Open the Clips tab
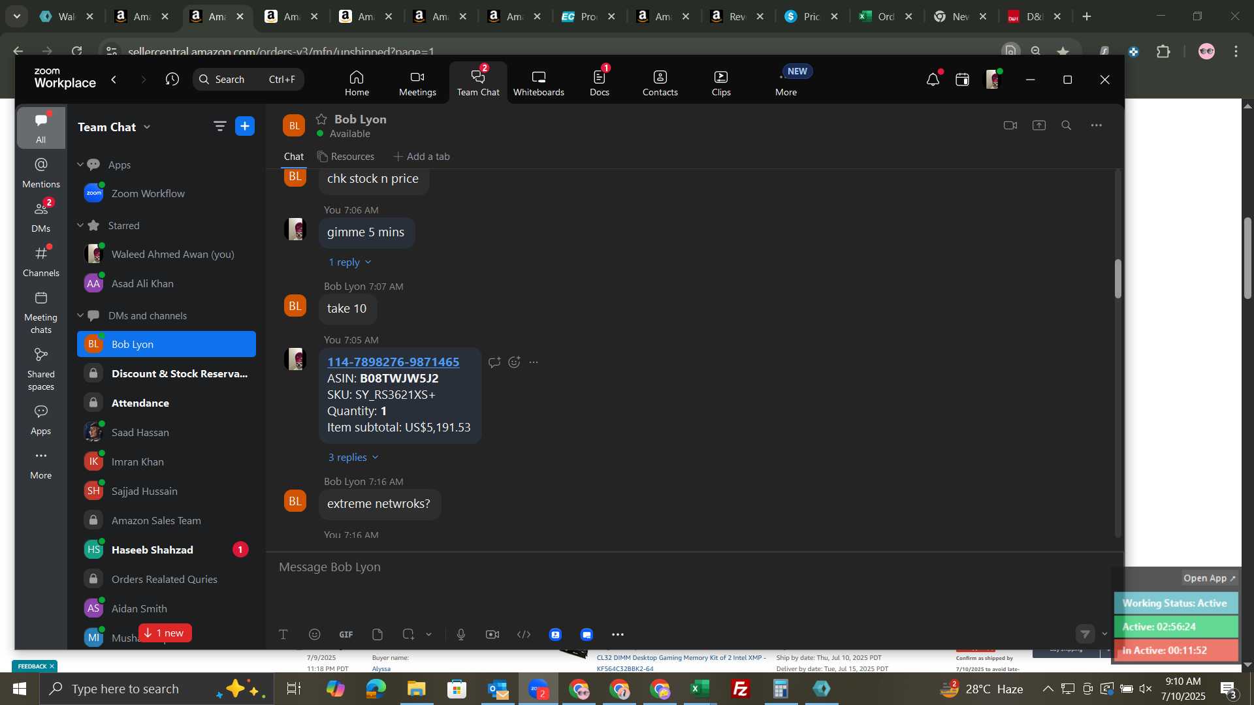Image resolution: width=1254 pixels, height=705 pixels. [x=721, y=84]
